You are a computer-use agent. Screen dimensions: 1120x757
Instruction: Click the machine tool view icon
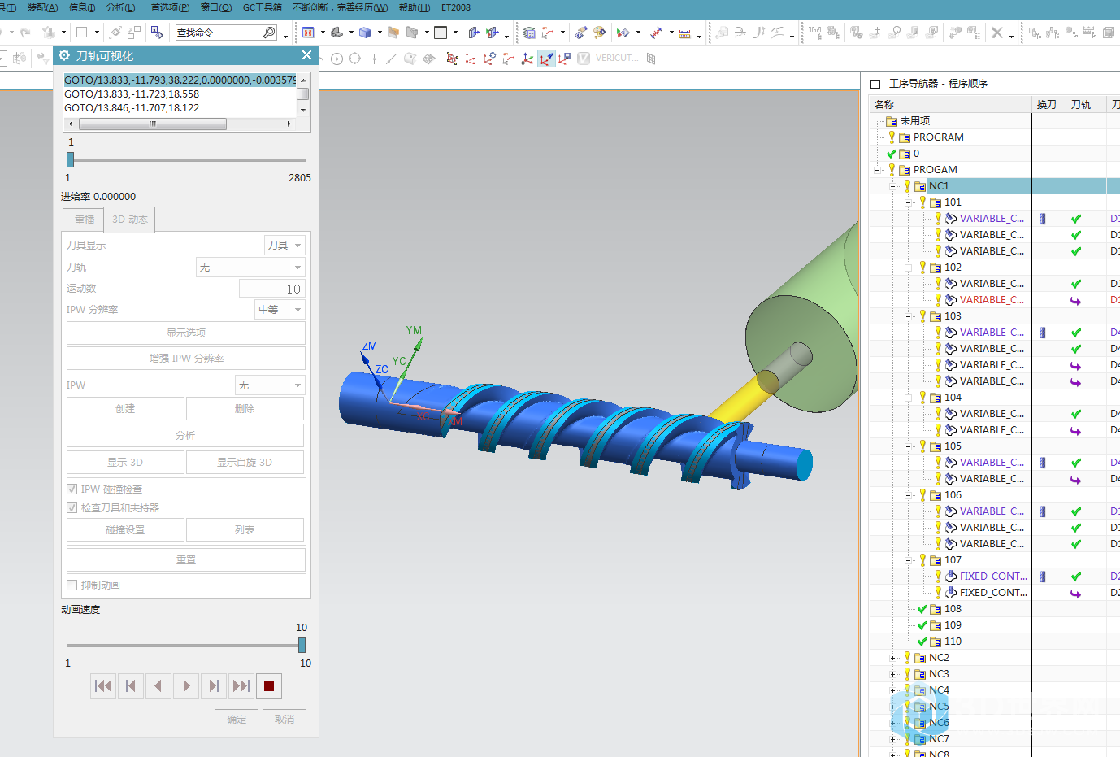tap(1053, 33)
